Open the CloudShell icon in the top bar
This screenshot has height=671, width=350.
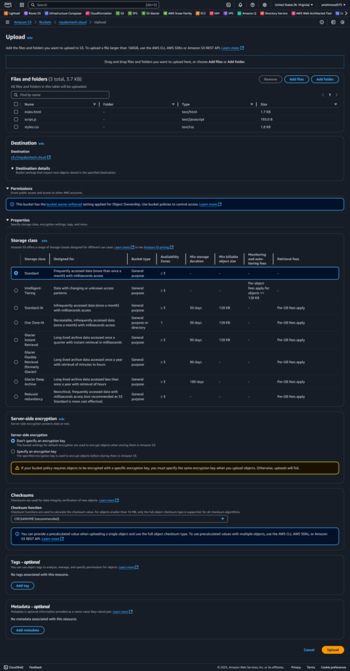click(228, 5)
